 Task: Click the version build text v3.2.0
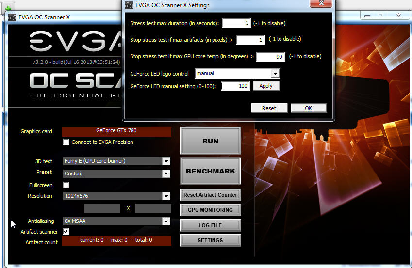click(x=76, y=62)
